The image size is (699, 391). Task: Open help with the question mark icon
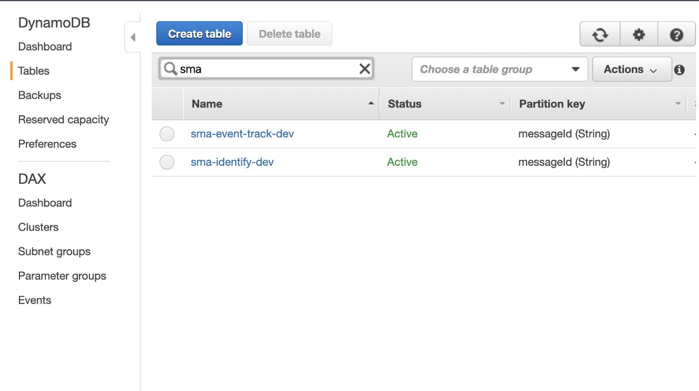(x=677, y=34)
